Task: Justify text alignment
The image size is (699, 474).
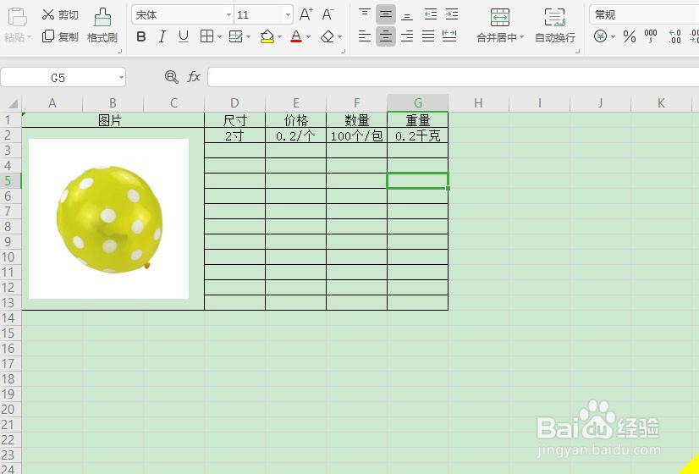Action: point(428,36)
